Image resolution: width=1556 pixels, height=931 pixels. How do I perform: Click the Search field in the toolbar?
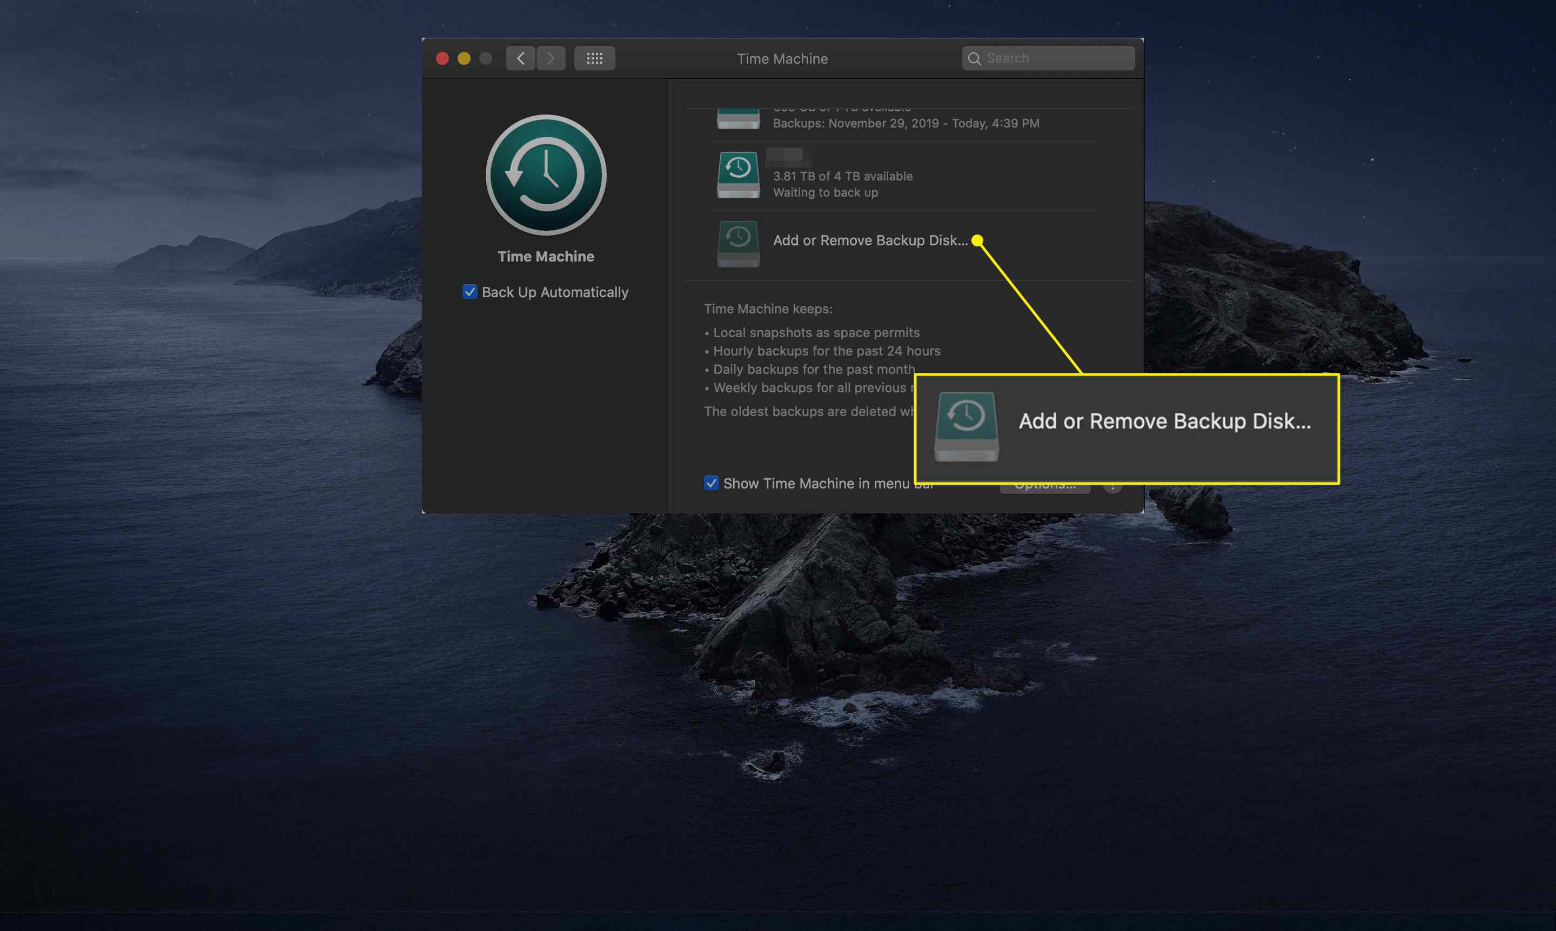point(1048,58)
